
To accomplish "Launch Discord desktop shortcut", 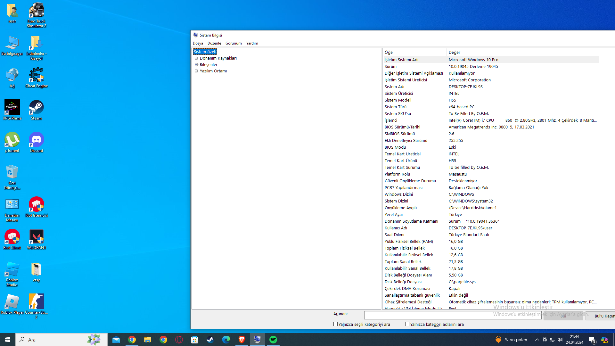I will click(x=37, y=142).
